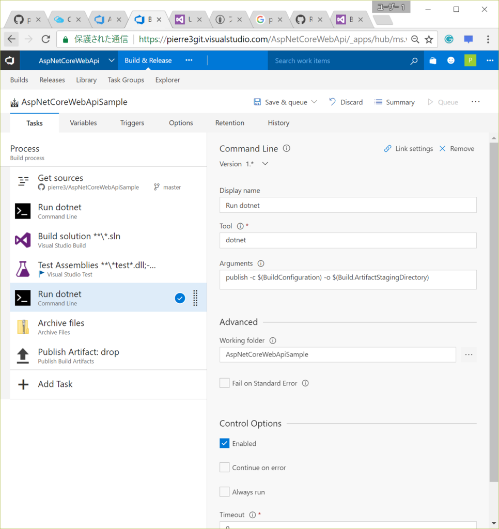Click the ellipsis next to Build & Release
Image resolution: width=499 pixels, height=529 pixels.
[x=189, y=60]
